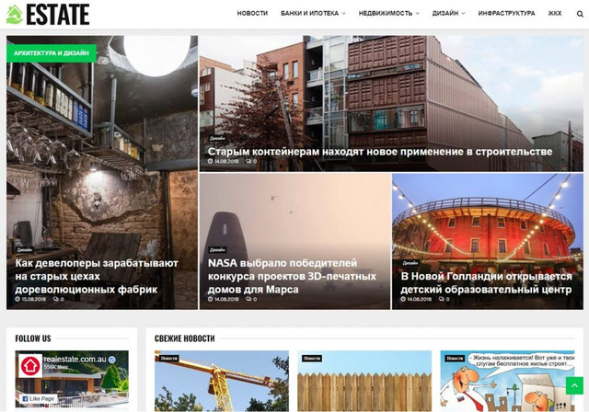Viewport: 589px width, 412px height.
Task: Click comment icon under container article
Action: pyautogui.click(x=248, y=162)
